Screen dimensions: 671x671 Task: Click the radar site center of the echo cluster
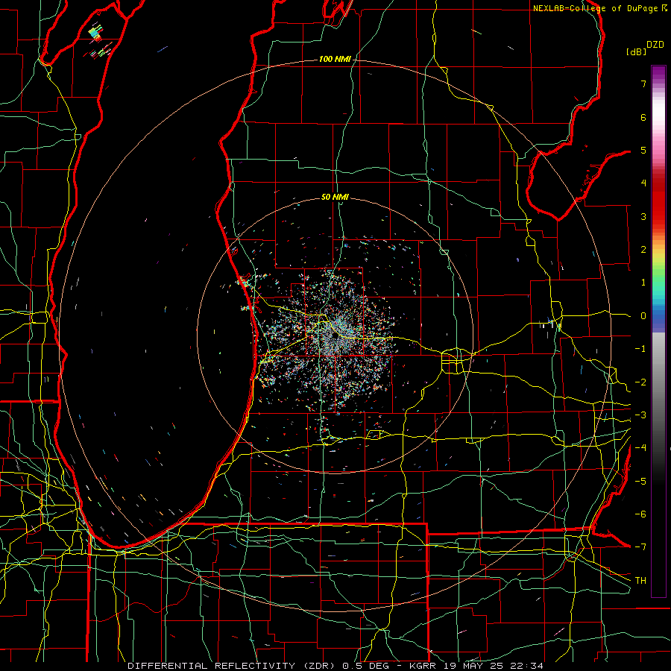pos(335,336)
